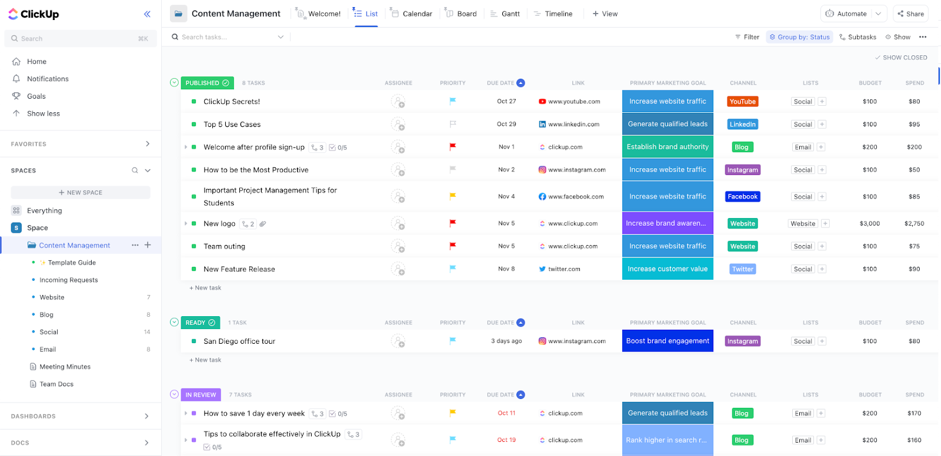Click the red priority flag for Team outing
941x456 pixels.
point(452,246)
